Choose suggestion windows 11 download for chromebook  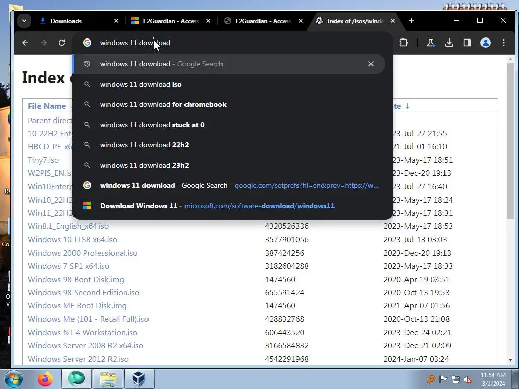[x=229, y=104]
